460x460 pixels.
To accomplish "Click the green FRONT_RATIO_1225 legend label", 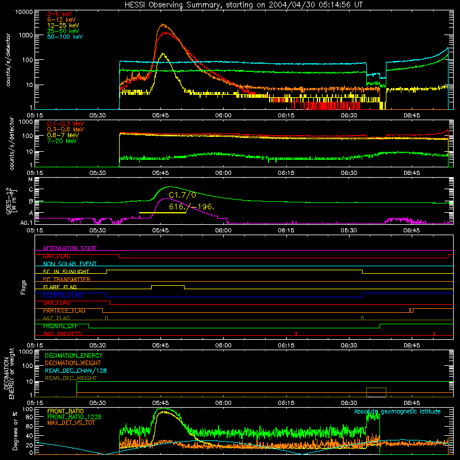I will 75,417.
